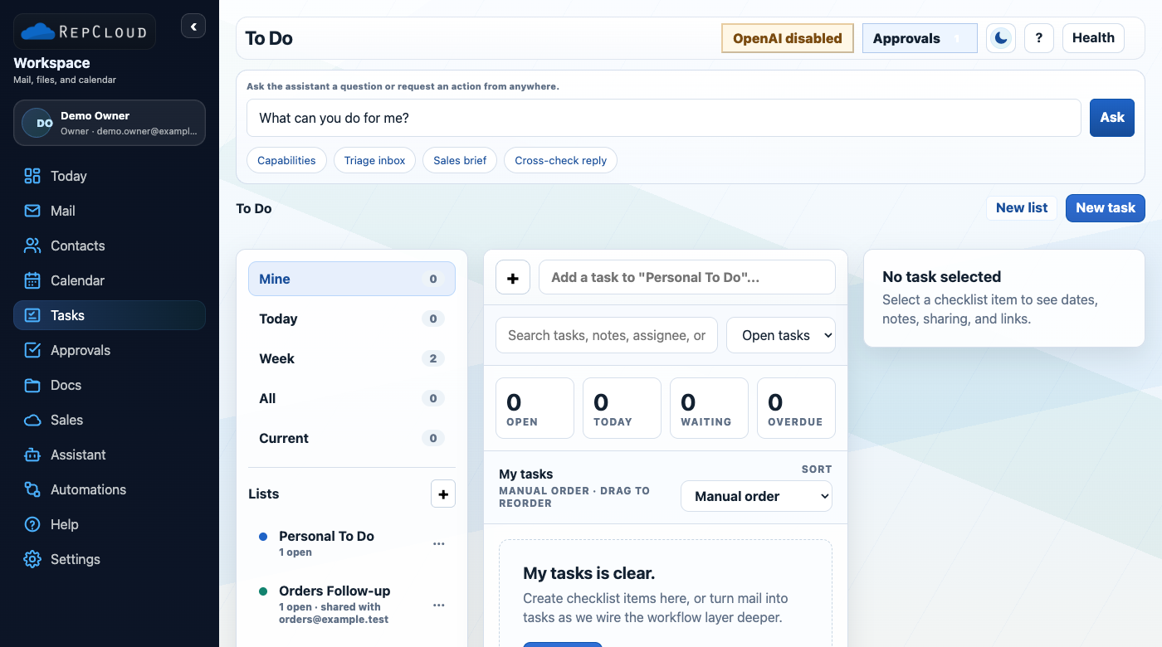Click the question mark help button in header
Screen dimensions: 1162x647
[x=1039, y=38]
